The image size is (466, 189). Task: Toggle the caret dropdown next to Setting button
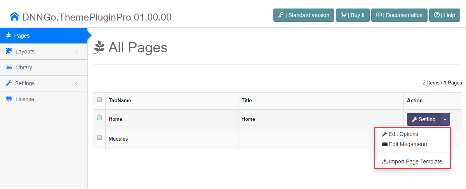[445, 119]
